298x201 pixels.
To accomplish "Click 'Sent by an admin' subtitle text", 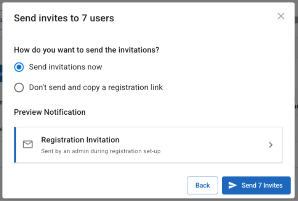I will pyautogui.click(x=100, y=151).
